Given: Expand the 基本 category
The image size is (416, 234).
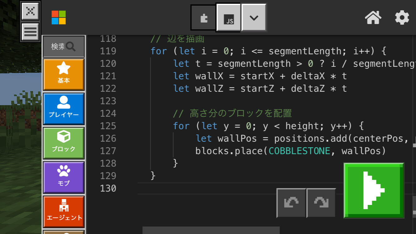Looking at the screenshot, I should 64,75.
